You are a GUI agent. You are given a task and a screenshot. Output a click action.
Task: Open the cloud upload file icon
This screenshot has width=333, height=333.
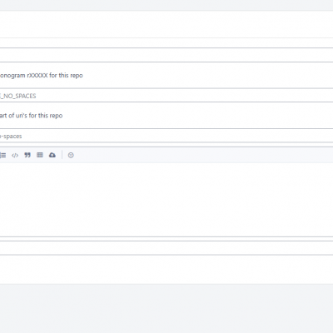(52, 155)
